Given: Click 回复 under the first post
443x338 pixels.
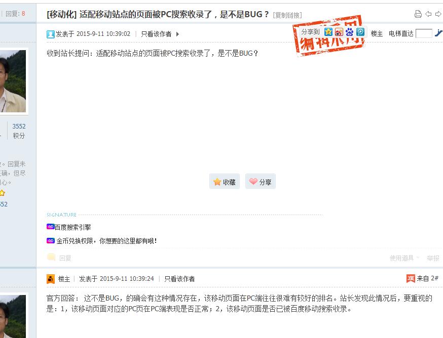Looking at the screenshot, I should click(65, 258).
